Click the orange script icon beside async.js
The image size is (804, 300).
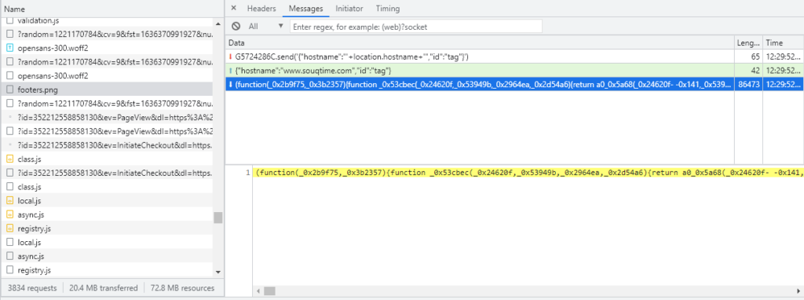[x=9, y=214]
